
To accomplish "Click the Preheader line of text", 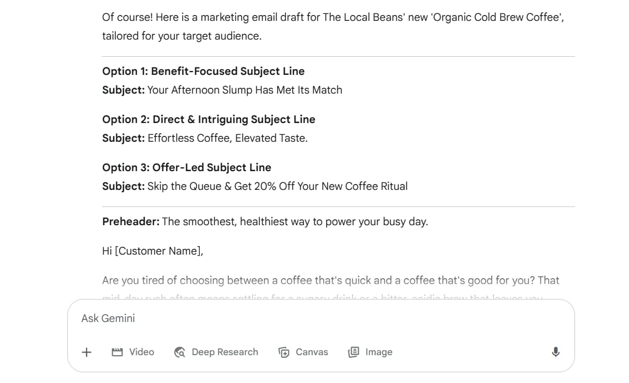I will click(x=265, y=221).
